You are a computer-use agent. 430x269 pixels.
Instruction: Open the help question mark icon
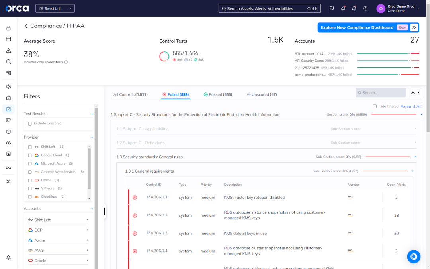pos(365,8)
